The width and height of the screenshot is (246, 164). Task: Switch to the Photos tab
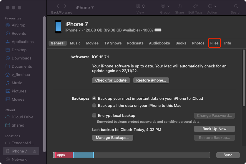click(198, 43)
